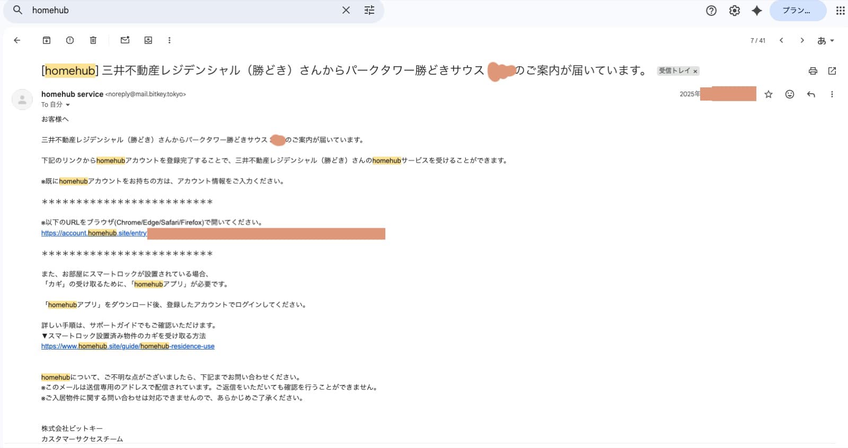
Task: Reply to the homehub service email
Action: point(811,94)
